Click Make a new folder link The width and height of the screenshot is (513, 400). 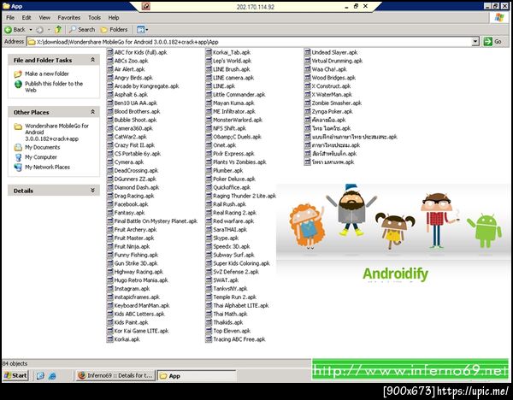point(47,74)
